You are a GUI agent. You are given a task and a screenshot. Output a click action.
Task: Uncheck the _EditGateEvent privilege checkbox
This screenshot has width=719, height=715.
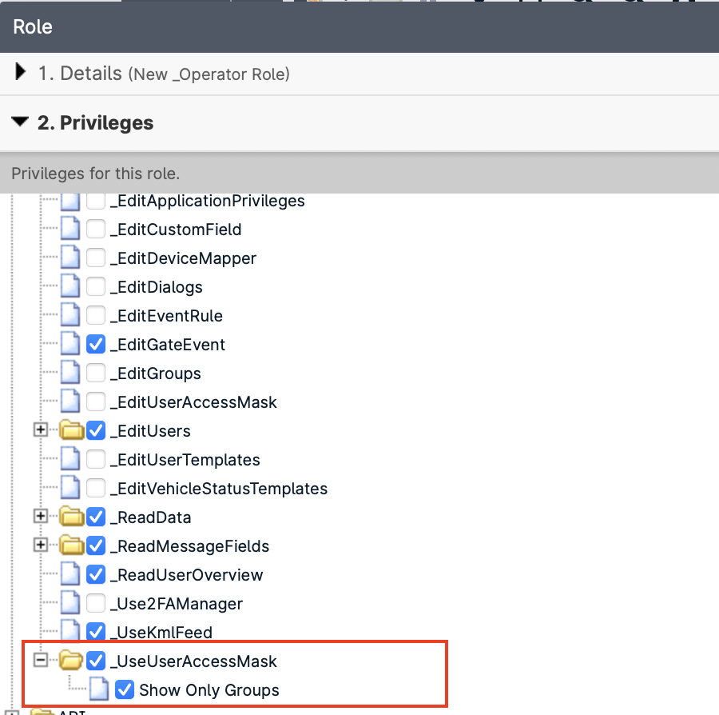[x=96, y=345]
